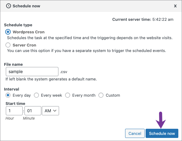Click the Current server time display
The width and height of the screenshot is (182, 141).
click(143, 19)
